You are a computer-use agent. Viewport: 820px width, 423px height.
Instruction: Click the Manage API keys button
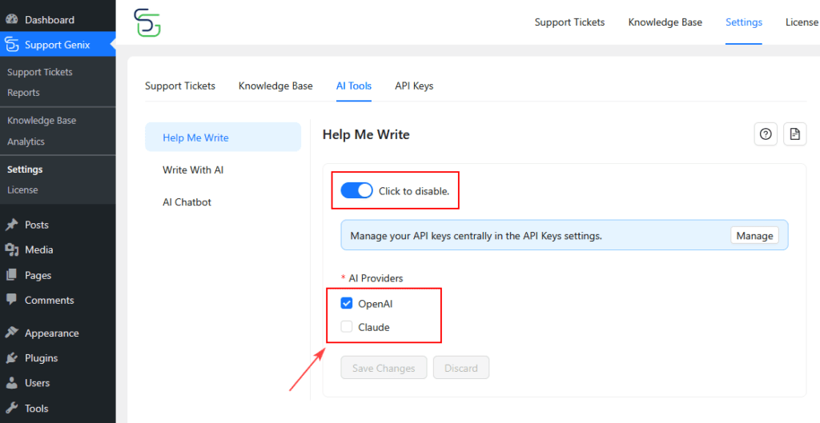pyautogui.click(x=754, y=236)
